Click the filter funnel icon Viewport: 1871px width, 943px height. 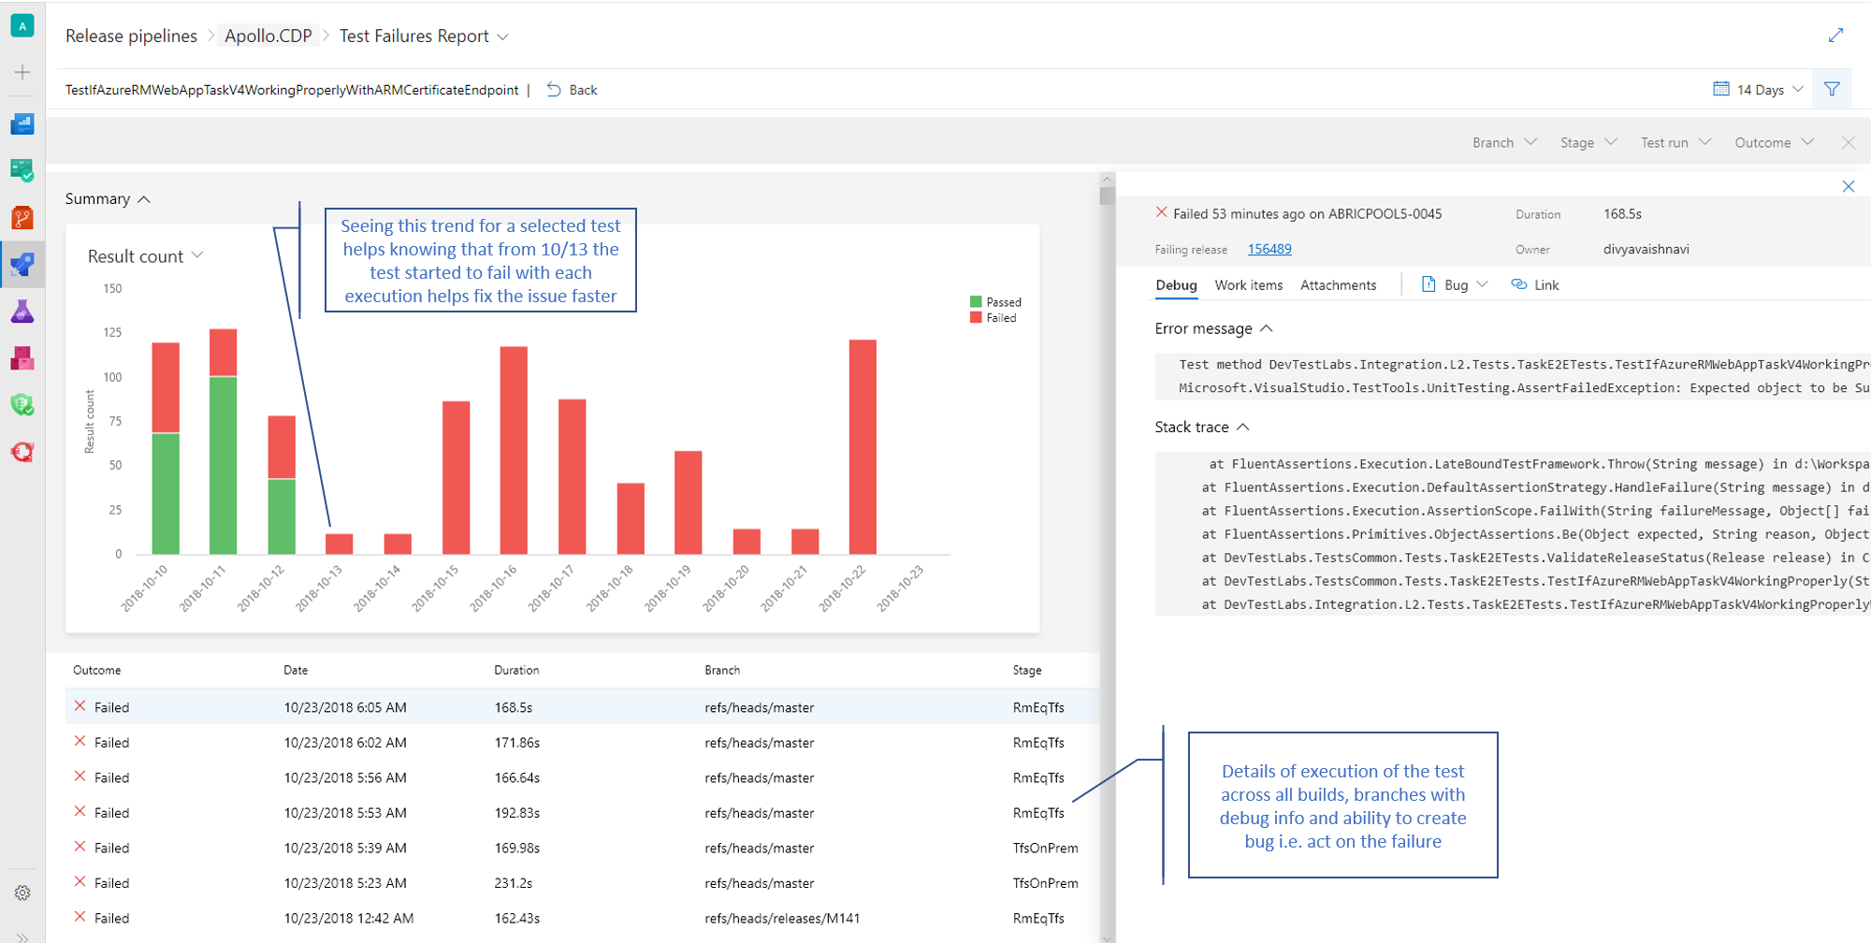pyautogui.click(x=1832, y=89)
